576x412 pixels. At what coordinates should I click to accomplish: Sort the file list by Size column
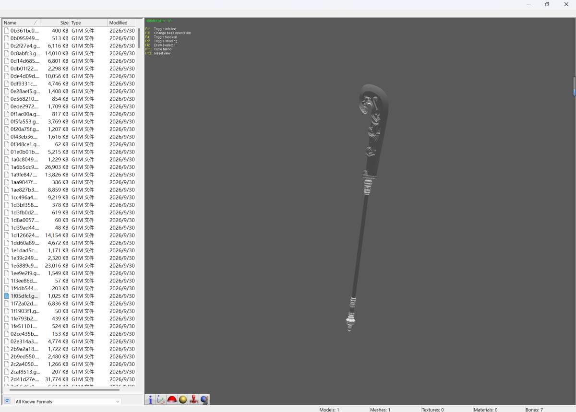[55, 23]
